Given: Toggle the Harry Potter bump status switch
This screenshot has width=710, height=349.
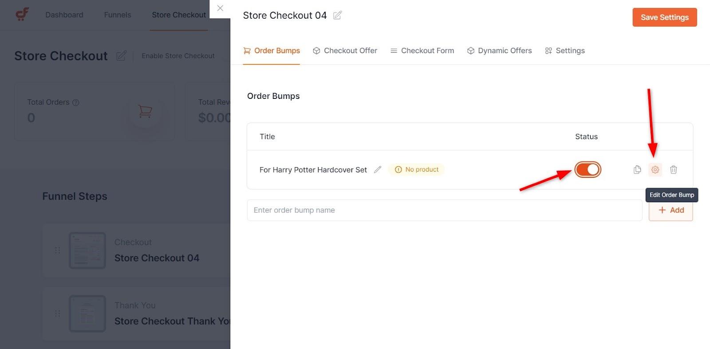Looking at the screenshot, I should coord(588,169).
